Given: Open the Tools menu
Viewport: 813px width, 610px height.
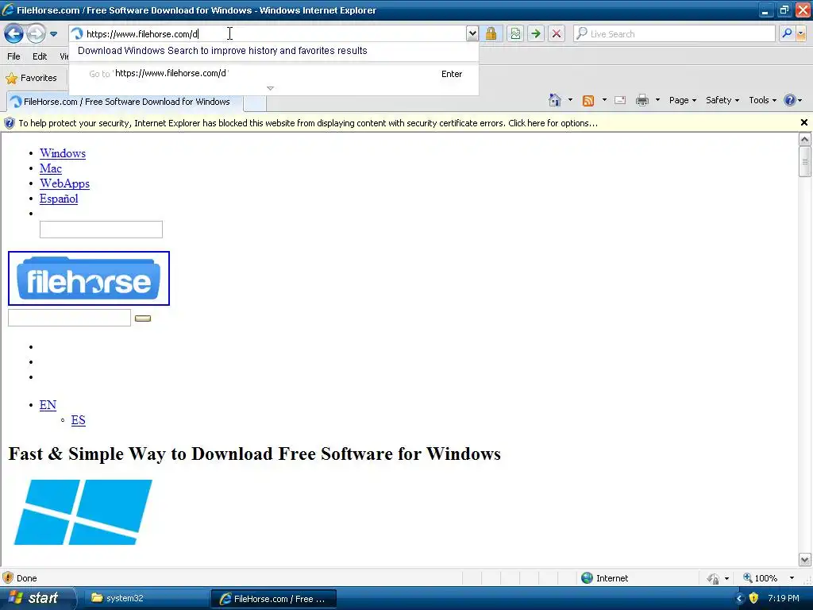Looking at the screenshot, I should click(x=762, y=100).
